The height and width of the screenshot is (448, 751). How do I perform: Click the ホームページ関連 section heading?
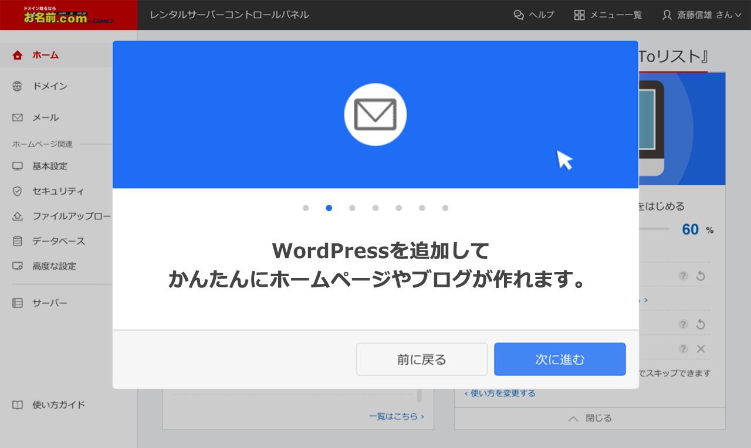42,144
